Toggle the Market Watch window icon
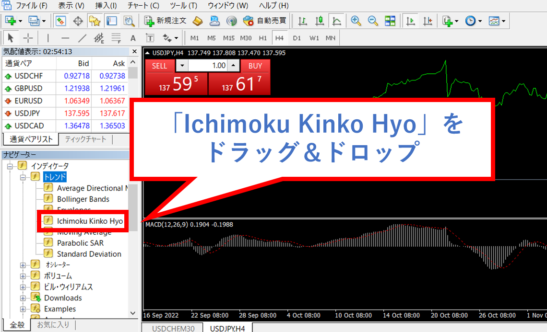The image size is (547, 332). coord(60,21)
